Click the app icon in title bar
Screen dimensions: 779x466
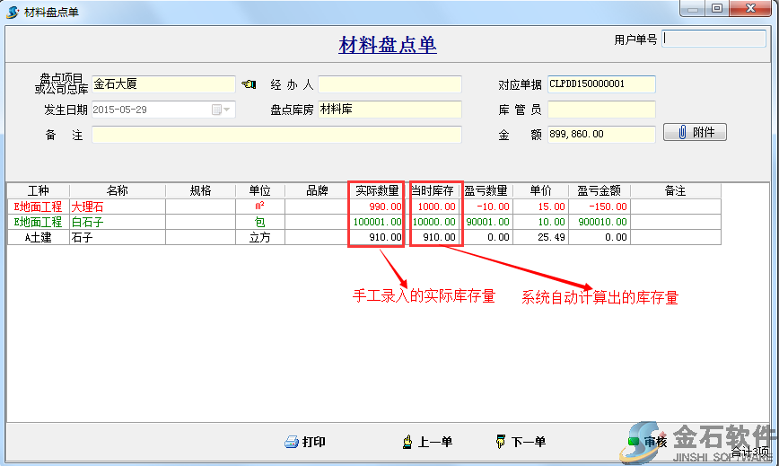click(x=13, y=10)
